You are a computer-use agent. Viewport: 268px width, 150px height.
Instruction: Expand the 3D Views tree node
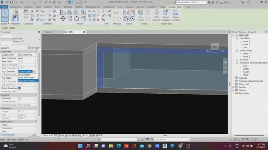tap(237, 60)
